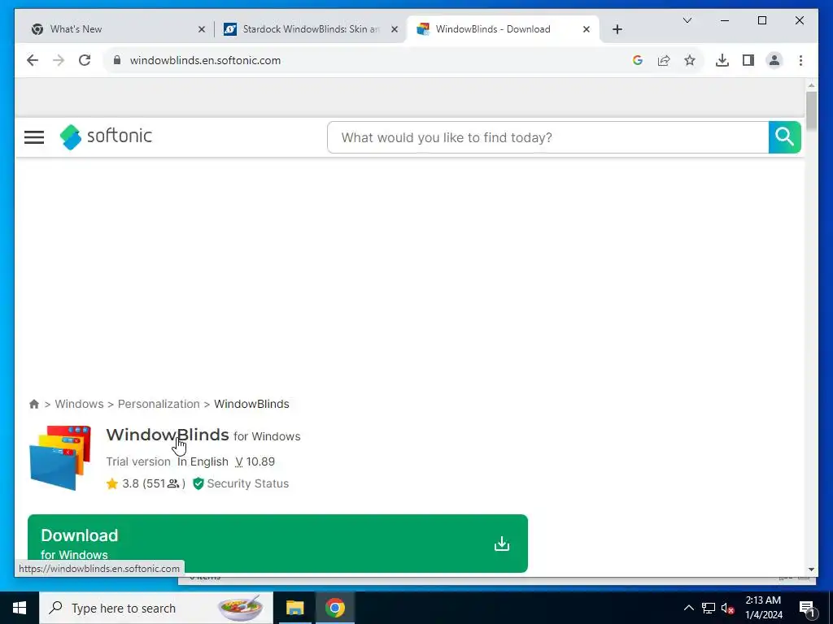
Task: Click the address bar URL
Action: tap(205, 60)
